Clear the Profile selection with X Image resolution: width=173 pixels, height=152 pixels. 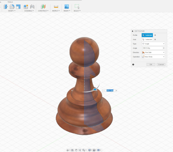click(155, 35)
